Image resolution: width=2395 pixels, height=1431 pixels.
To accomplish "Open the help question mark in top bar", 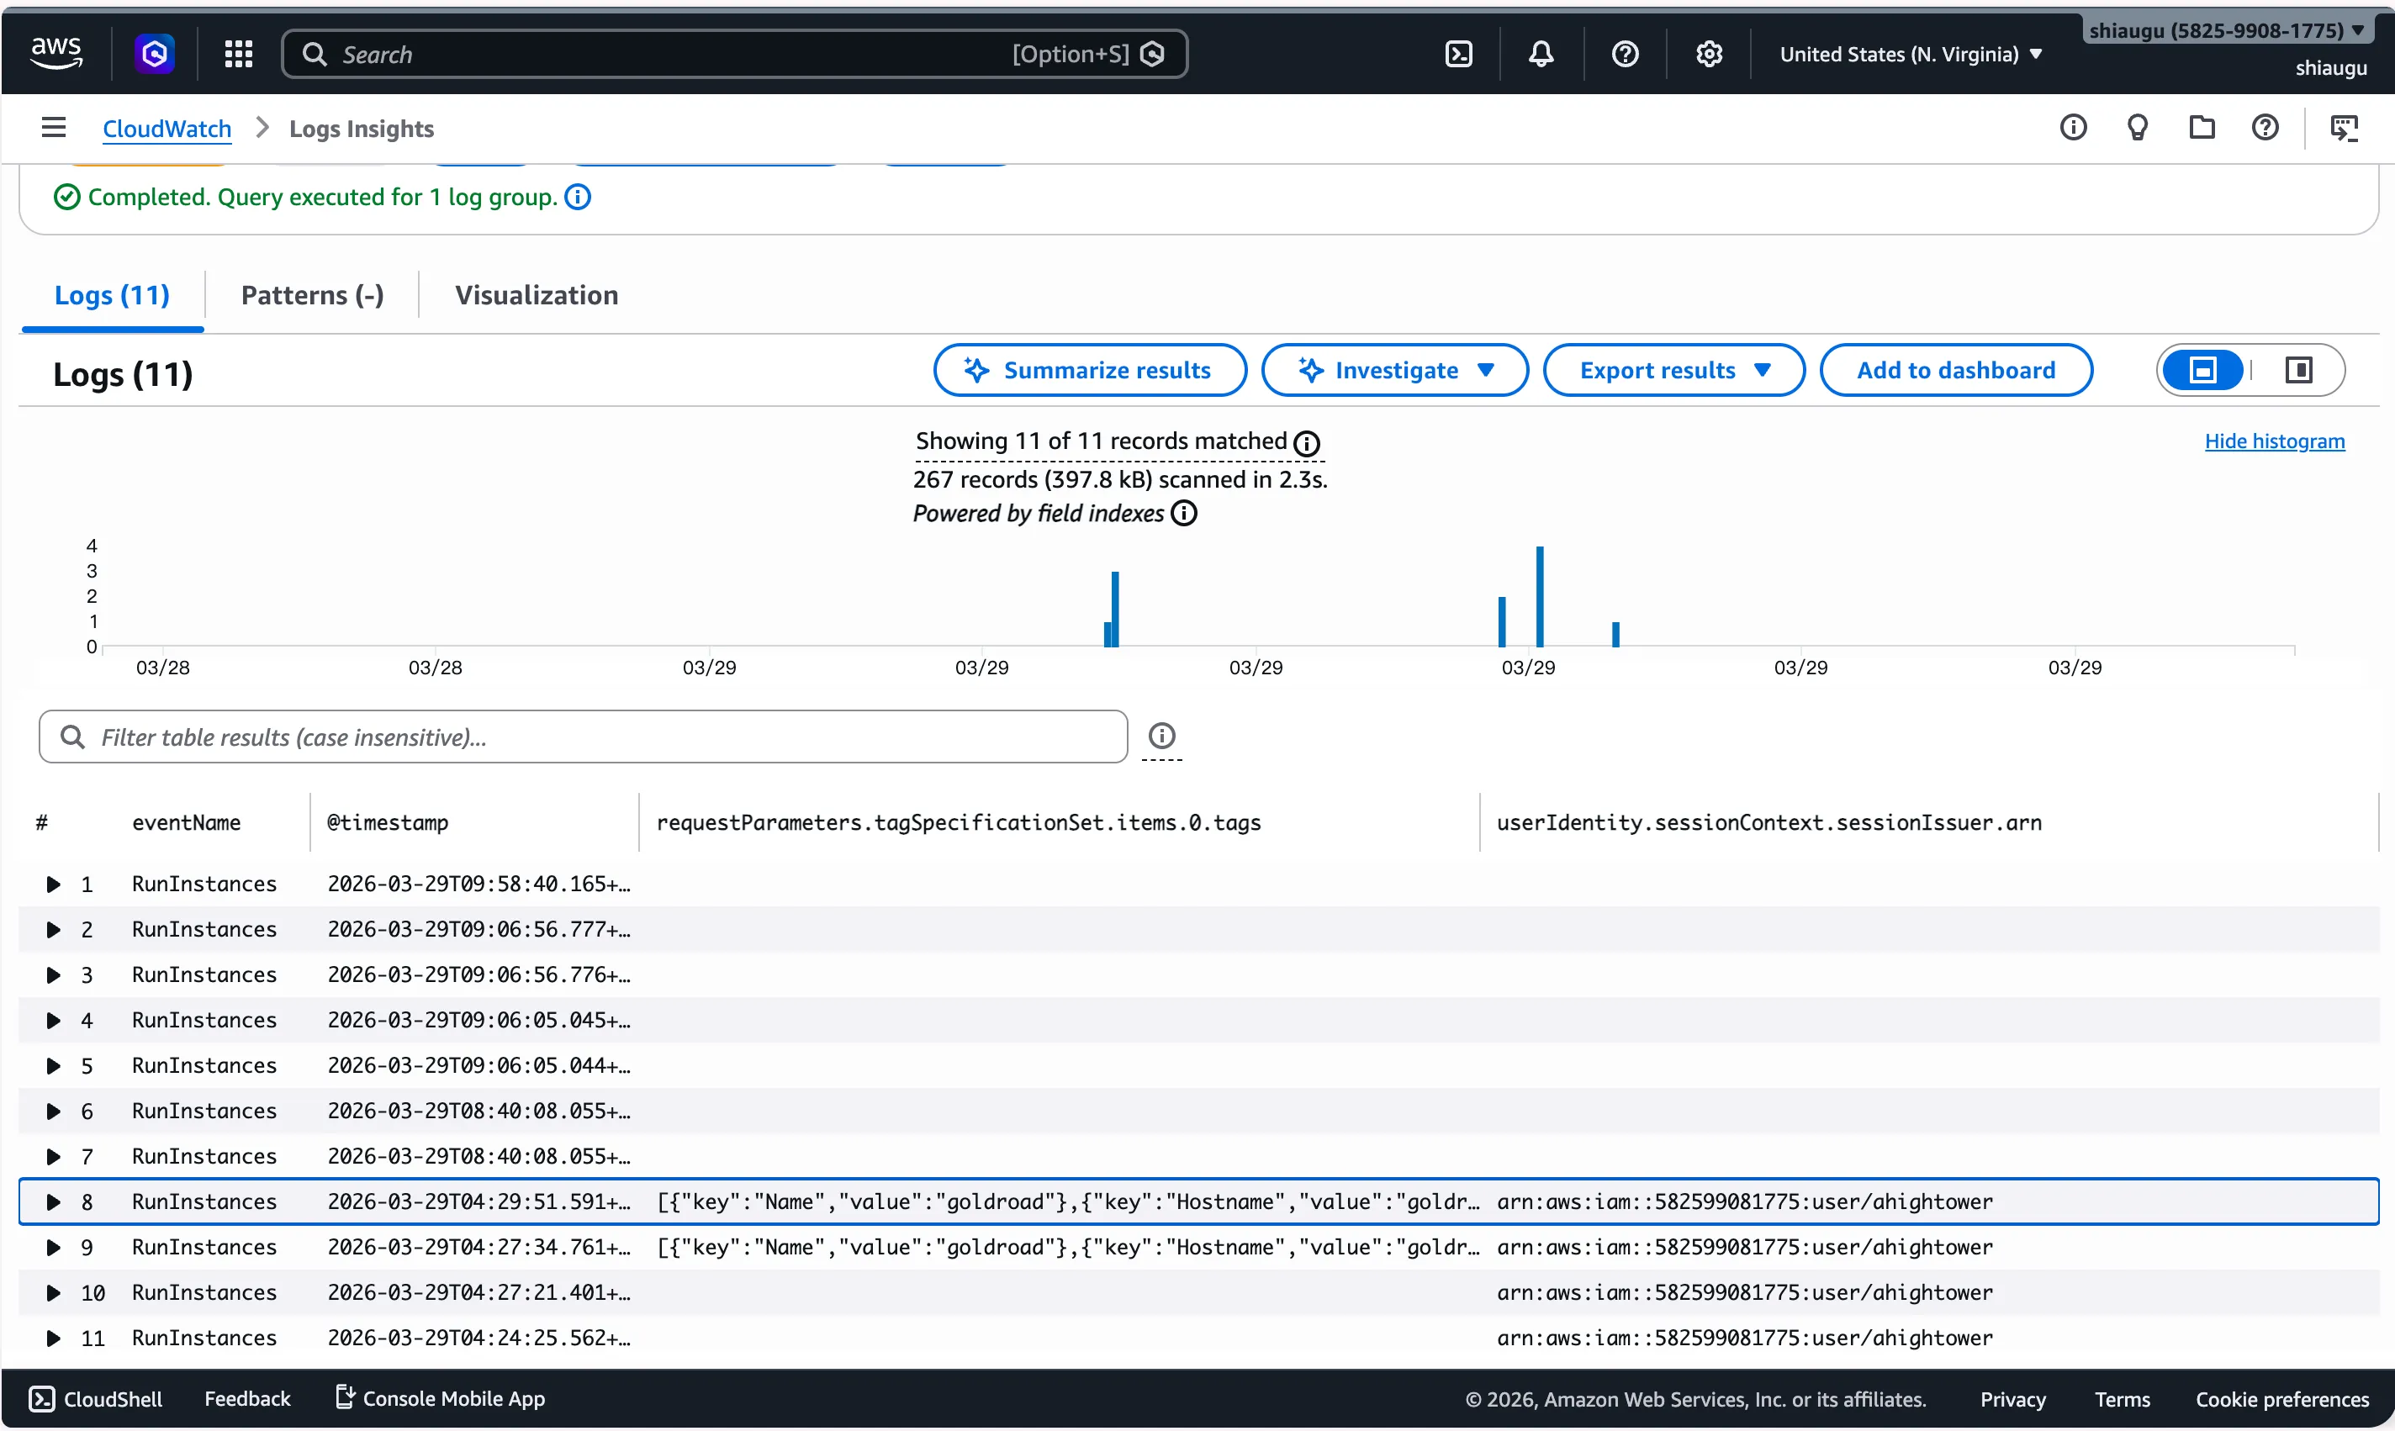I will (x=1626, y=54).
